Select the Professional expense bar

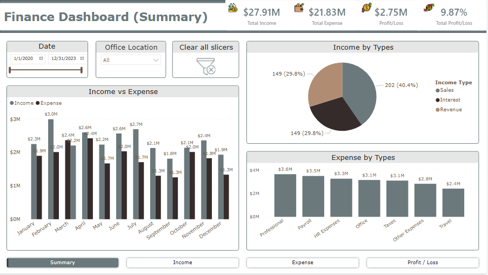285,195
